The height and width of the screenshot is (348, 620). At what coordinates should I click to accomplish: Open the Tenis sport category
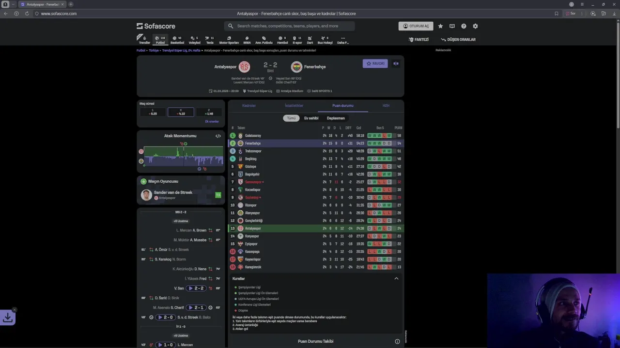(x=210, y=40)
